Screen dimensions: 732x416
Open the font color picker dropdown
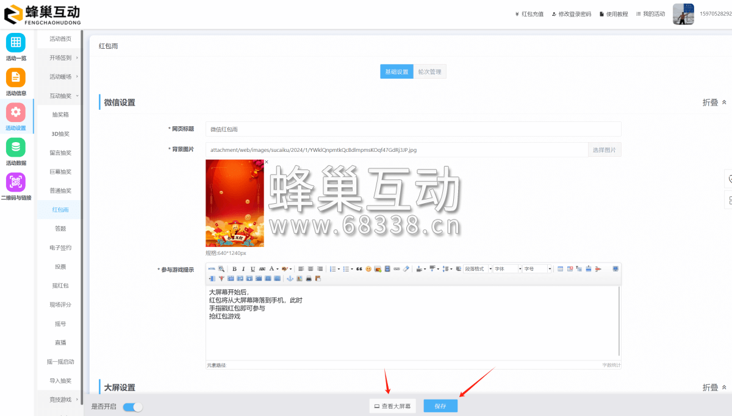tap(276, 269)
